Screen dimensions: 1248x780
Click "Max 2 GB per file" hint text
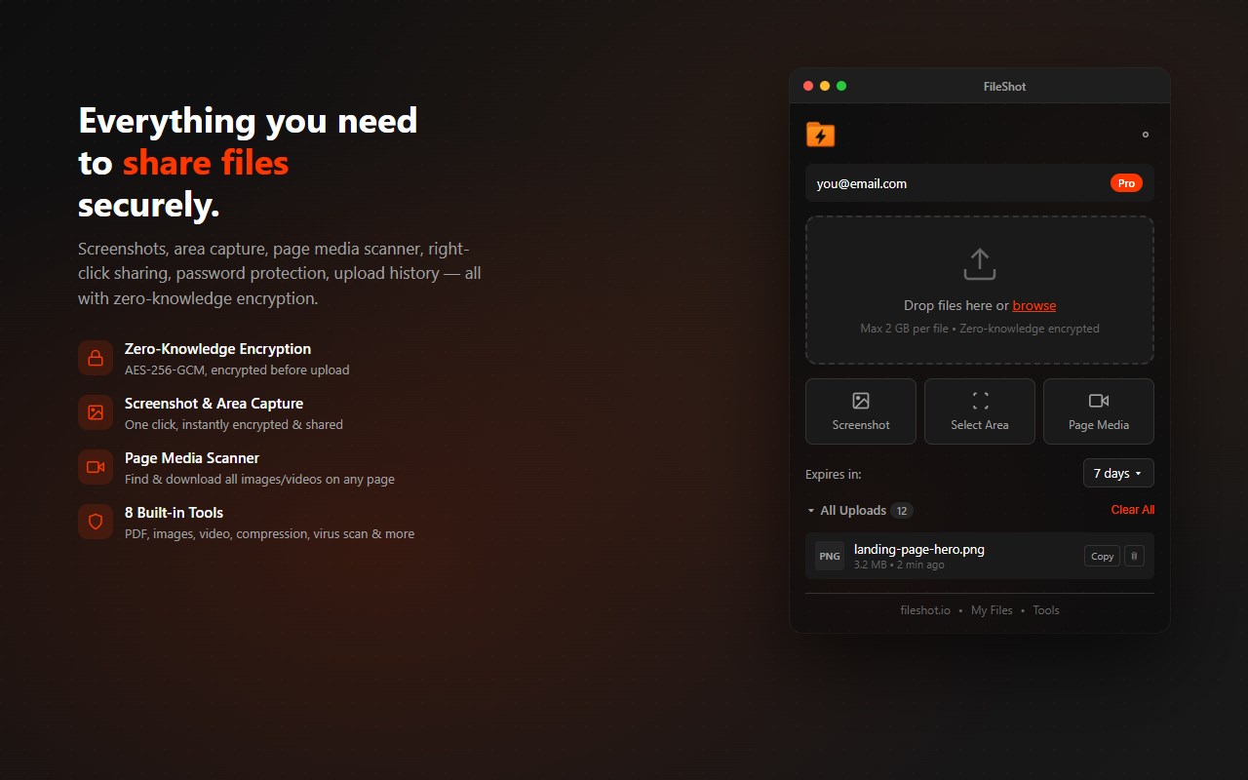tap(904, 329)
